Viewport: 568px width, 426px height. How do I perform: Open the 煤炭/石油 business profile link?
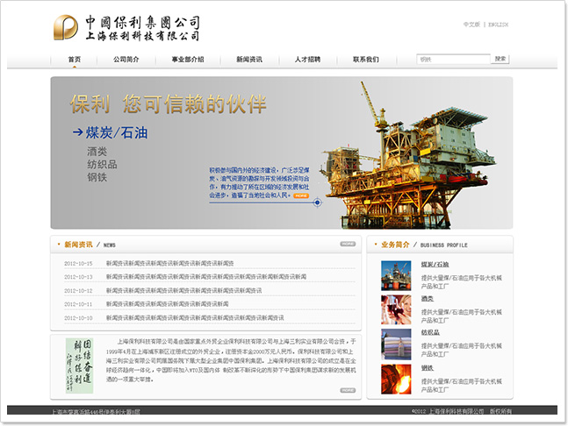click(x=435, y=265)
